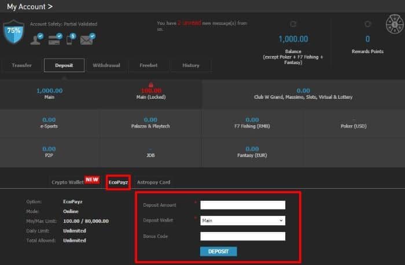Screen dimensions: 405x265
Task: Focus the Bonus Code text field
Action: point(242,236)
